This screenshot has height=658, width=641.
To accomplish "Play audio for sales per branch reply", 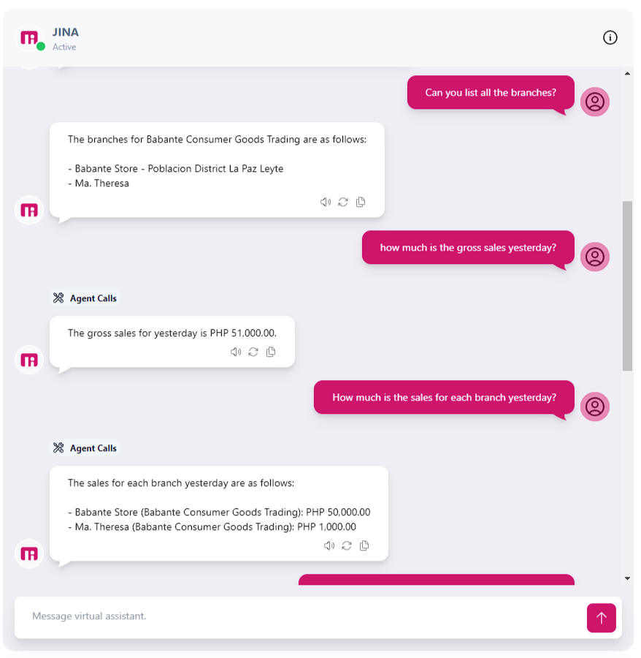I will pos(329,545).
